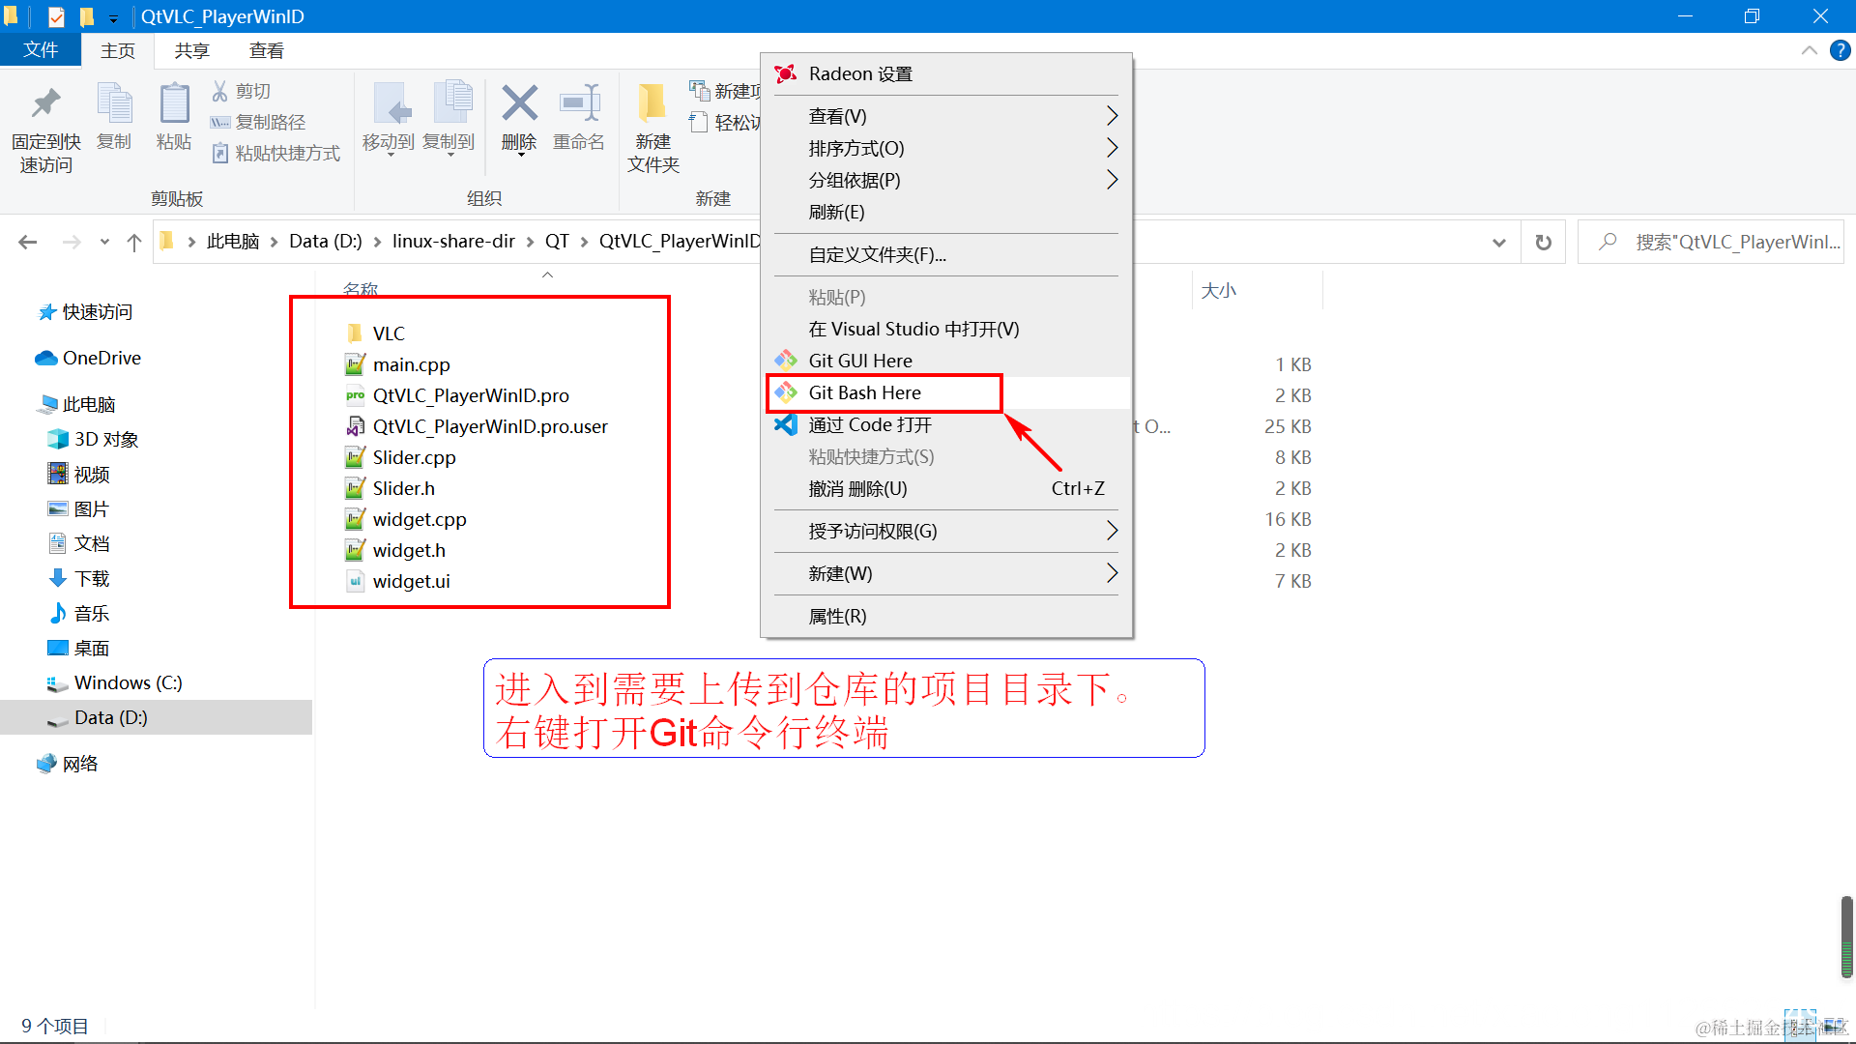This screenshot has height=1044, width=1856.
Task: Collapse the ribbon with the chevron arrow
Action: (x=1809, y=50)
